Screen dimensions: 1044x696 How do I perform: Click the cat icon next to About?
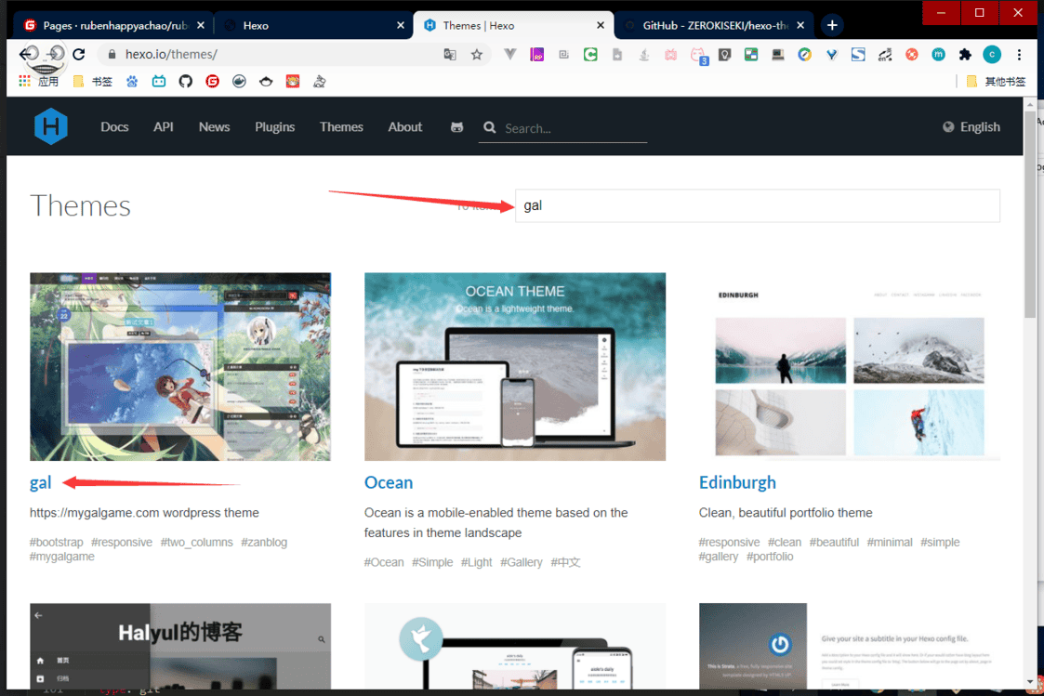pyautogui.click(x=456, y=127)
